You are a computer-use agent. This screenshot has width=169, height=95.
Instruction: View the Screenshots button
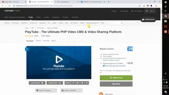55,83
